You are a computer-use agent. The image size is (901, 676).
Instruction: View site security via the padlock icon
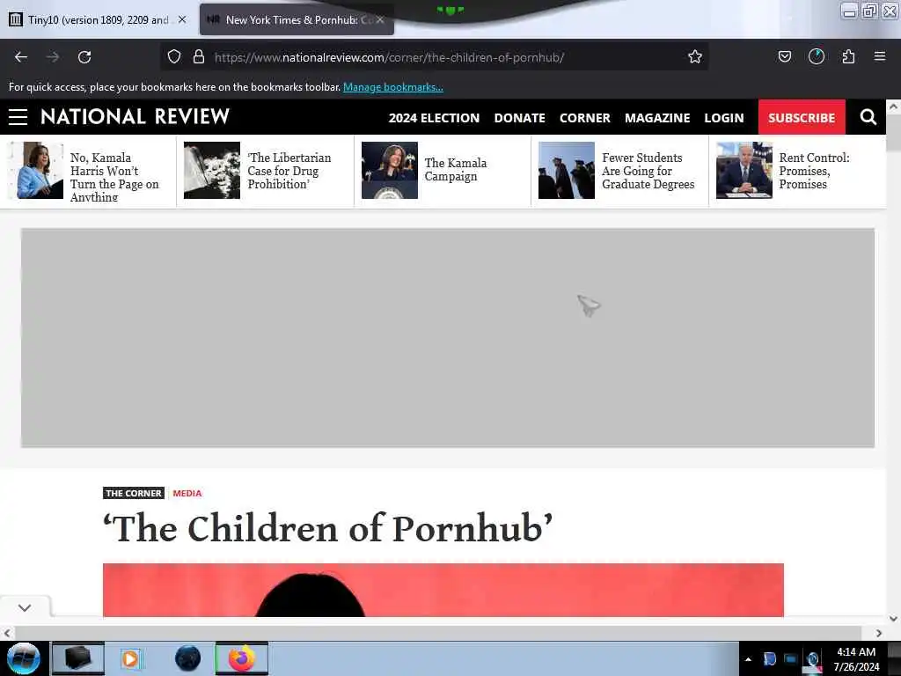click(199, 57)
